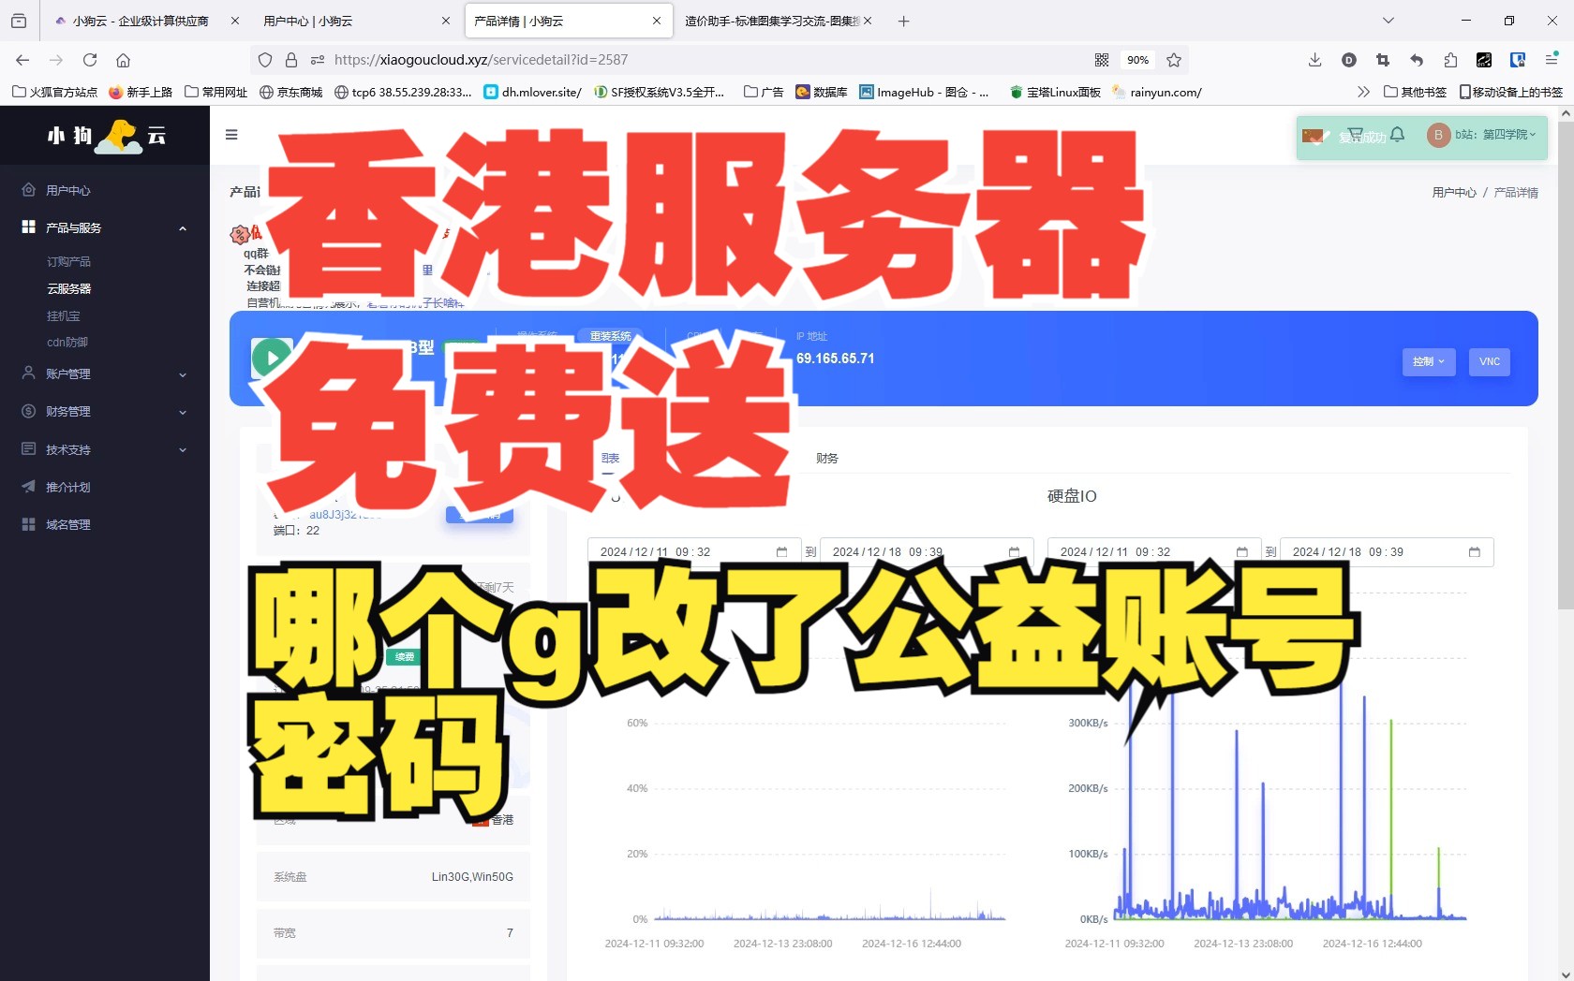This screenshot has width=1574, height=981.
Task: Click the VNC button
Action: pos(1490,361)
